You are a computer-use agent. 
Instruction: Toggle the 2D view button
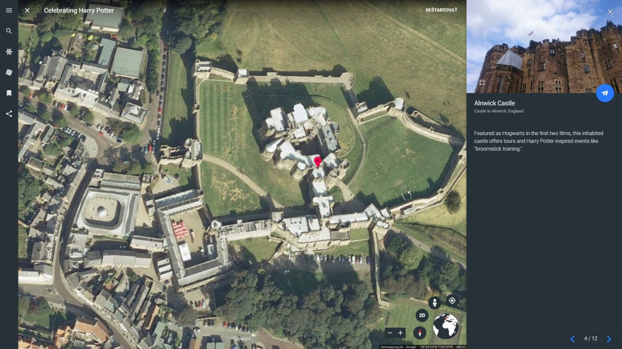point(422,315)
